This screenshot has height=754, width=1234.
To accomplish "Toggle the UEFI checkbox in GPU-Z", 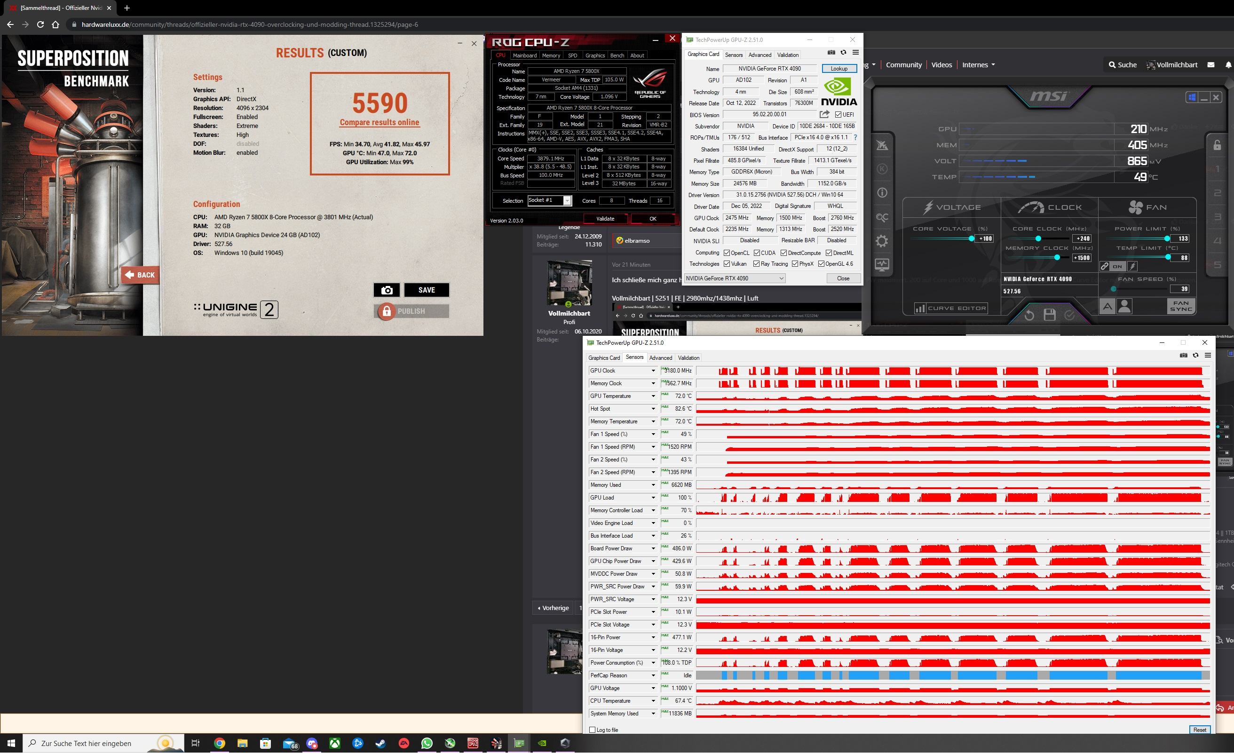I will (x=838, y=115).
